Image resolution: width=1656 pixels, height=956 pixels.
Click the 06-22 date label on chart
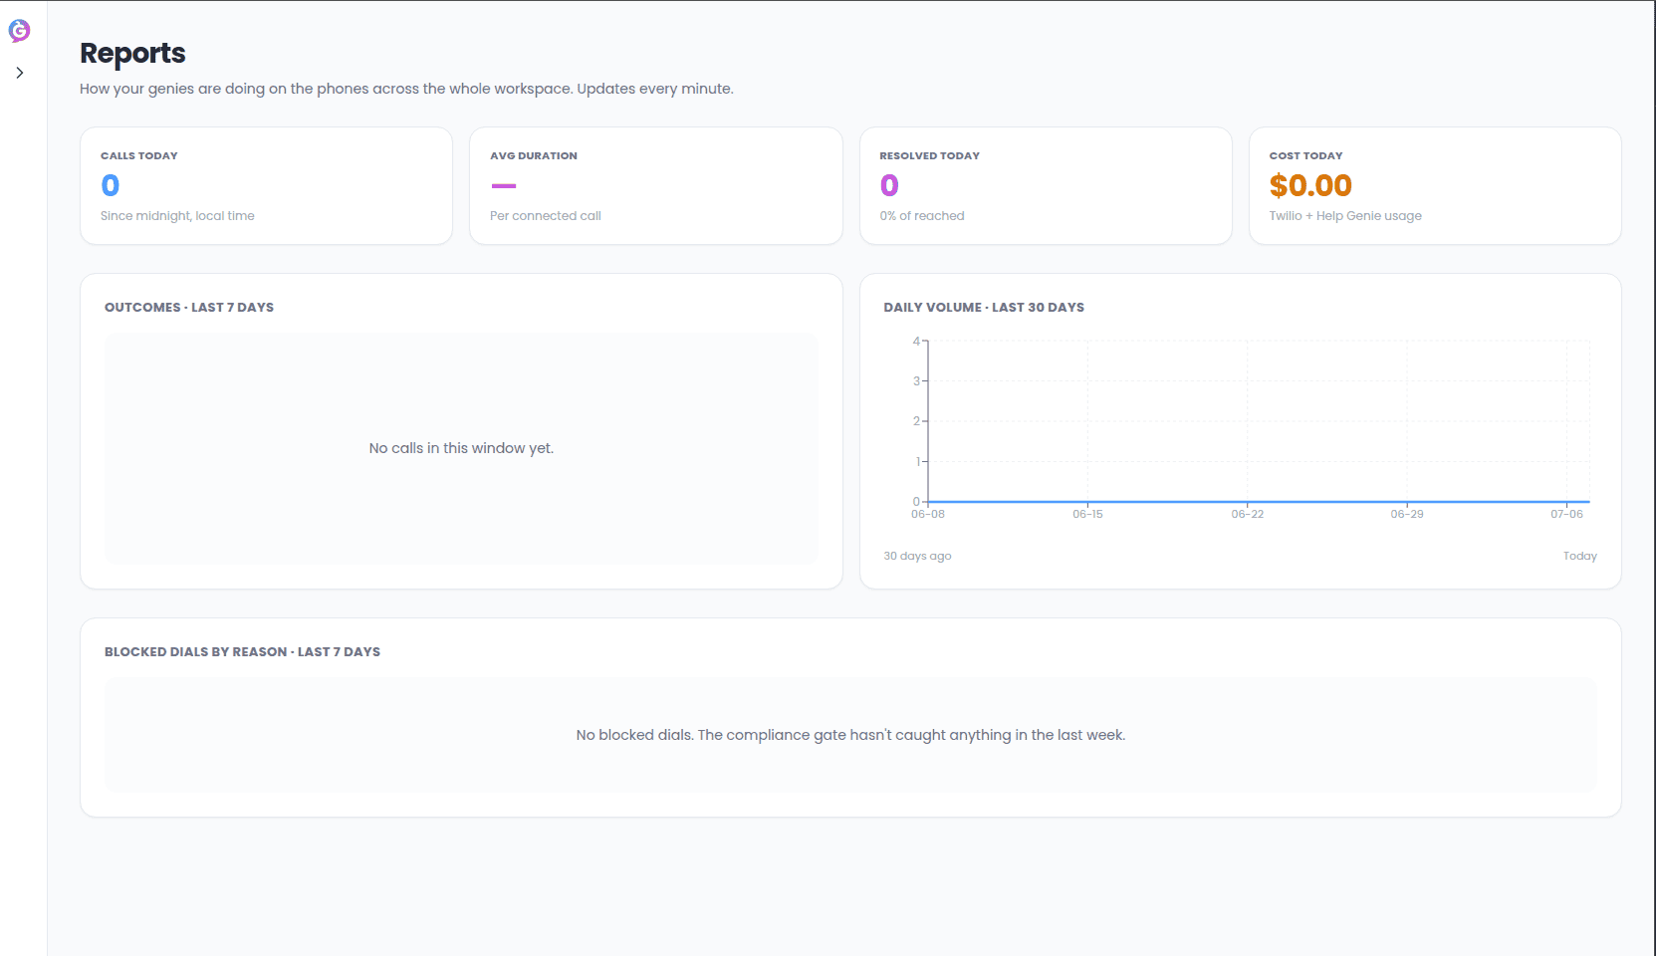pos(1248,514)
